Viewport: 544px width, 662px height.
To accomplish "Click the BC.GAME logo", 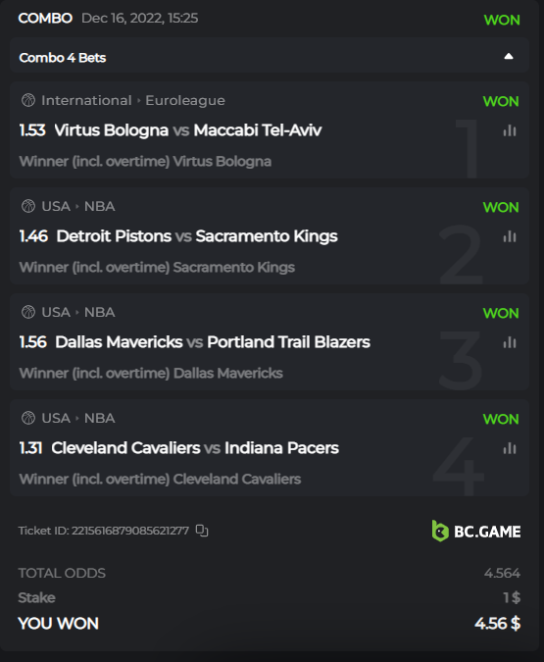I will click(x=476, y=532).
